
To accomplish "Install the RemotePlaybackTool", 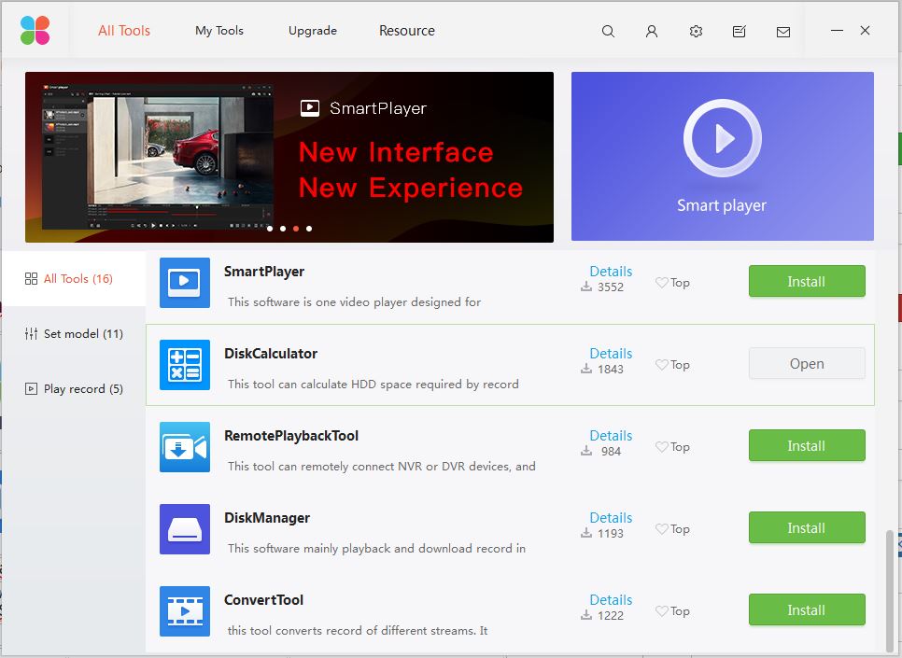I will (806, 446).
